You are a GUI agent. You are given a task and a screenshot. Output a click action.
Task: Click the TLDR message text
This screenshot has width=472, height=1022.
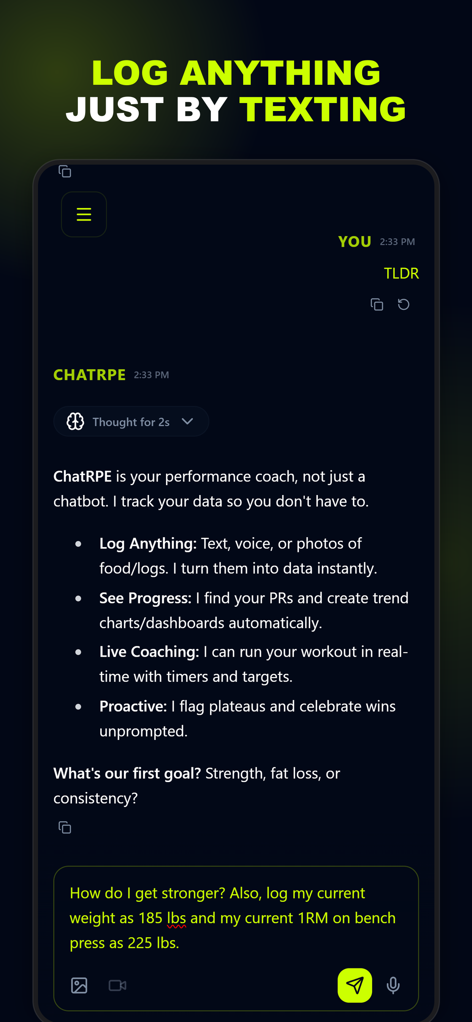pyautogui.click(x=401, y=273)
